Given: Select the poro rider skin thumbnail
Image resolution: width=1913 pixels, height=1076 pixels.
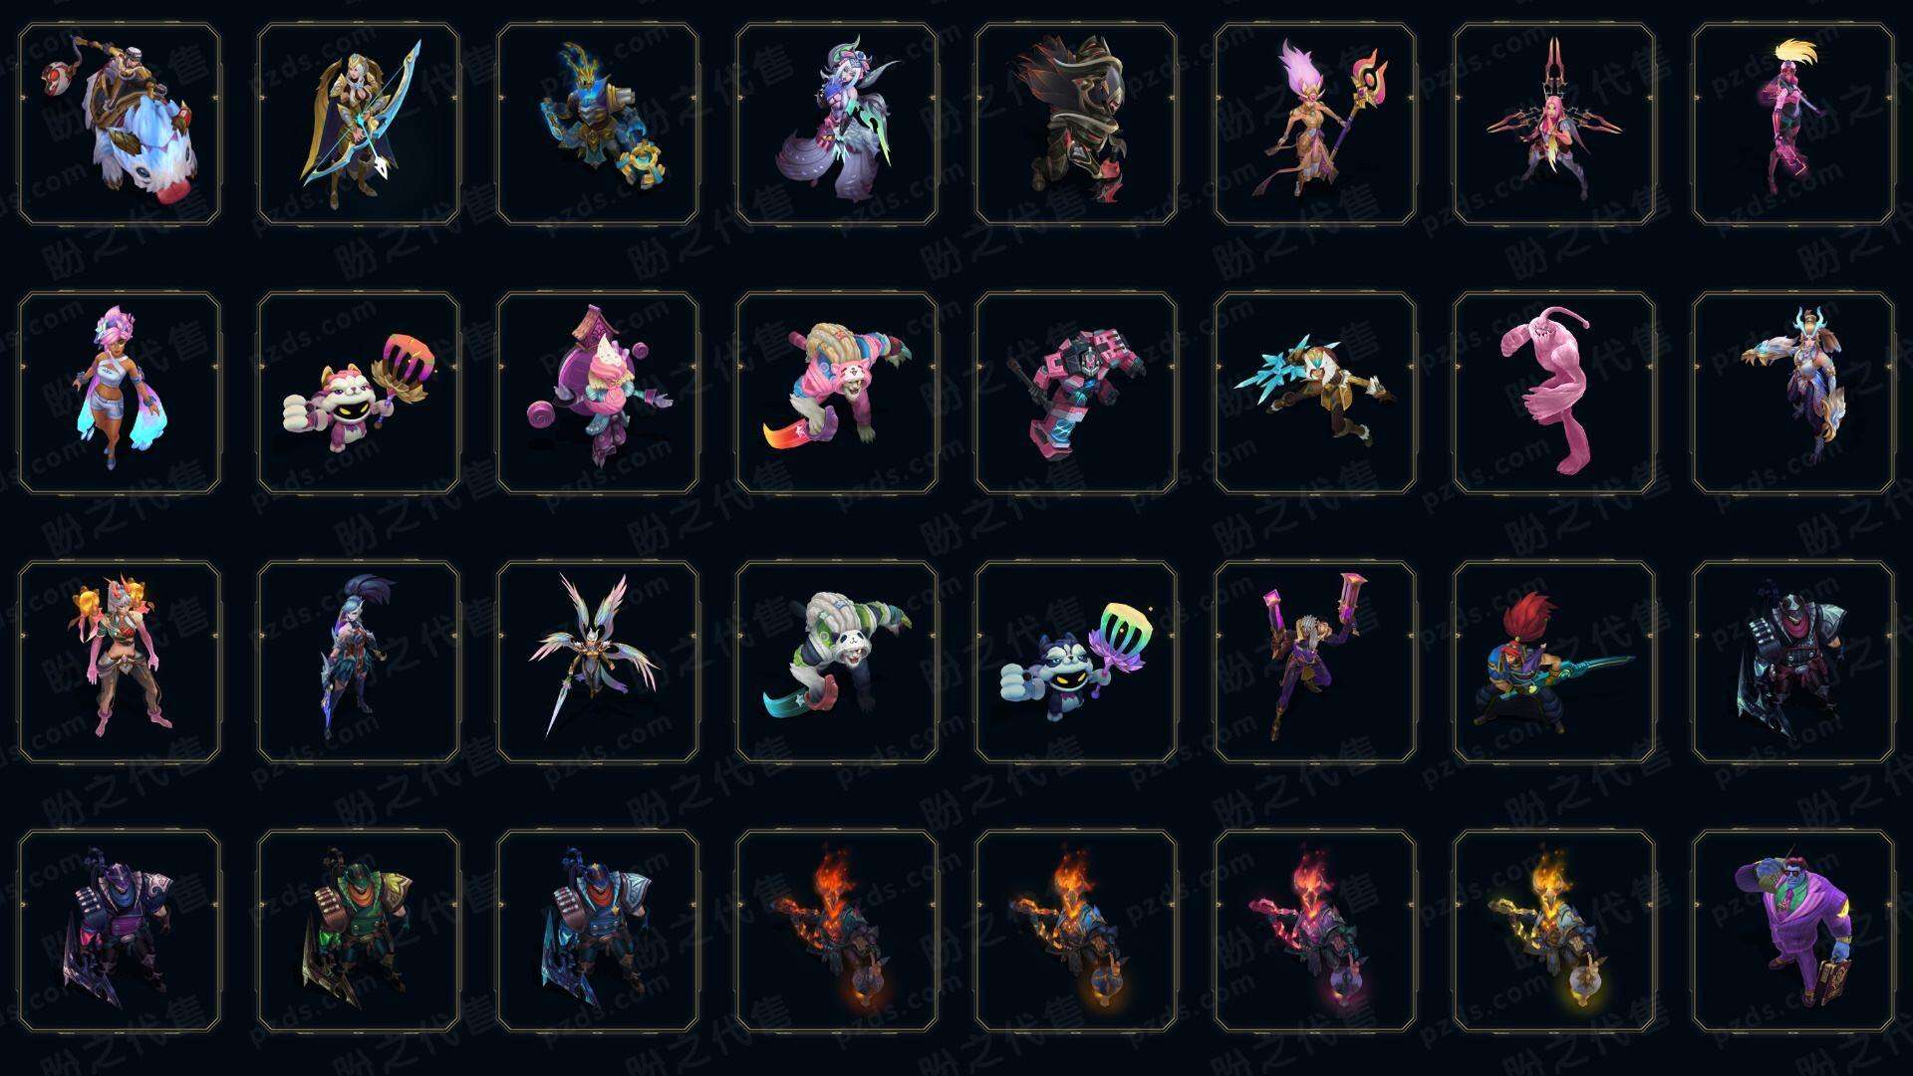Looking at the screenshot, I should 120,125.
